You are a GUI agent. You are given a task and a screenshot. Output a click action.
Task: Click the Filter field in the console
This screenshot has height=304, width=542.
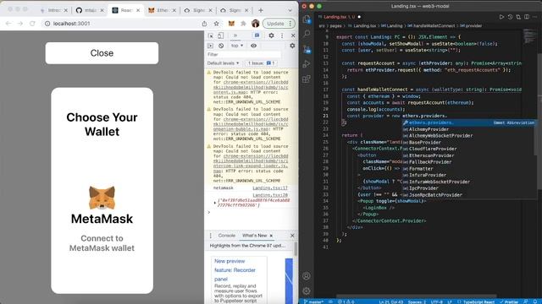pyautogui.click(x=243, y=54)
